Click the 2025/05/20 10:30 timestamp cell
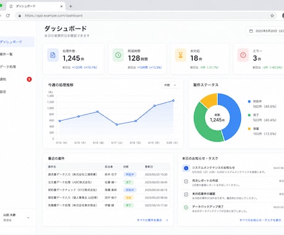 156,174
